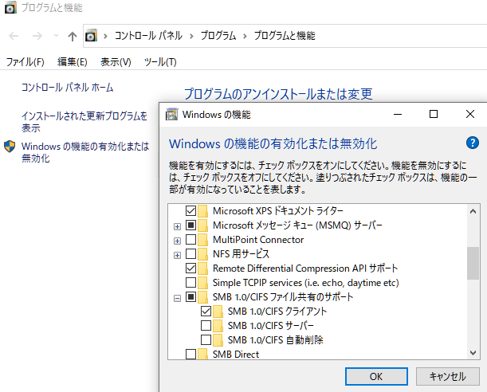Uncheck SMB 1.0/CIFS クライアント checkbox
The width and height of the screenshot is (487, 392).
coord(206,311)
